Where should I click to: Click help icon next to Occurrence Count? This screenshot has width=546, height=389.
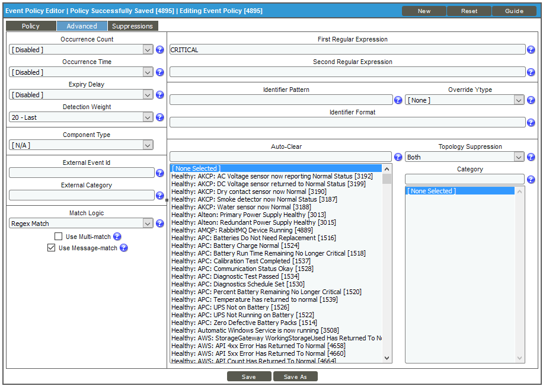(x=159, y=50)
